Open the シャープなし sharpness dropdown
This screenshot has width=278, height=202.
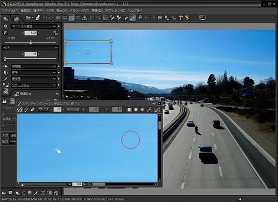(x=33, y=85)
